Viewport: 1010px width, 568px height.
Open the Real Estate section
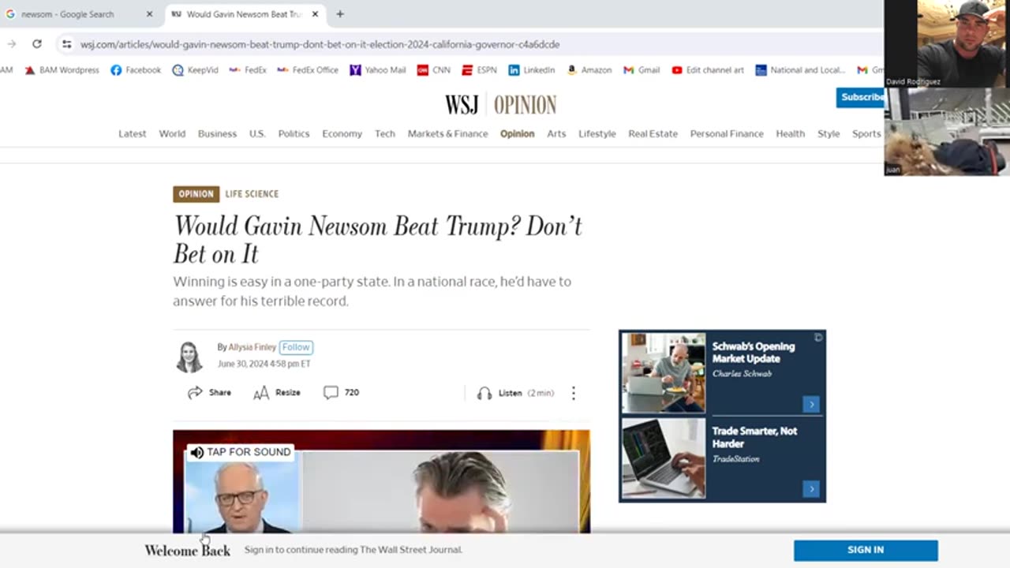coord(653,133)
